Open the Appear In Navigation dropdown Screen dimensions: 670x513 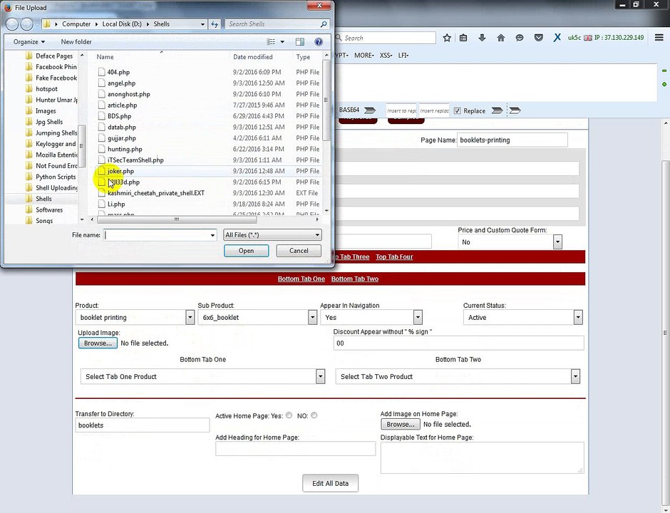coord(418,317)
